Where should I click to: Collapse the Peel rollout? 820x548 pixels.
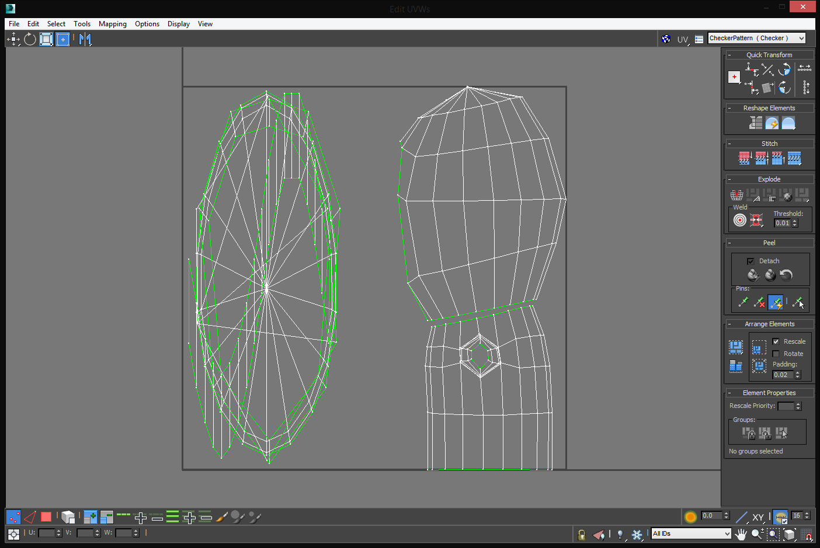click(729, 243)
